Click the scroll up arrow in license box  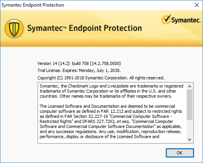(x=189, y=86)
